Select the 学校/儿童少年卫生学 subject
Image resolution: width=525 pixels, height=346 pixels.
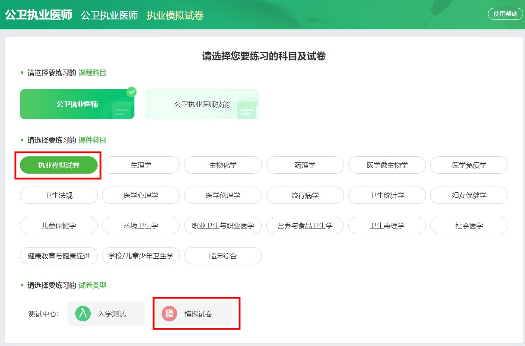click(140, 256)
